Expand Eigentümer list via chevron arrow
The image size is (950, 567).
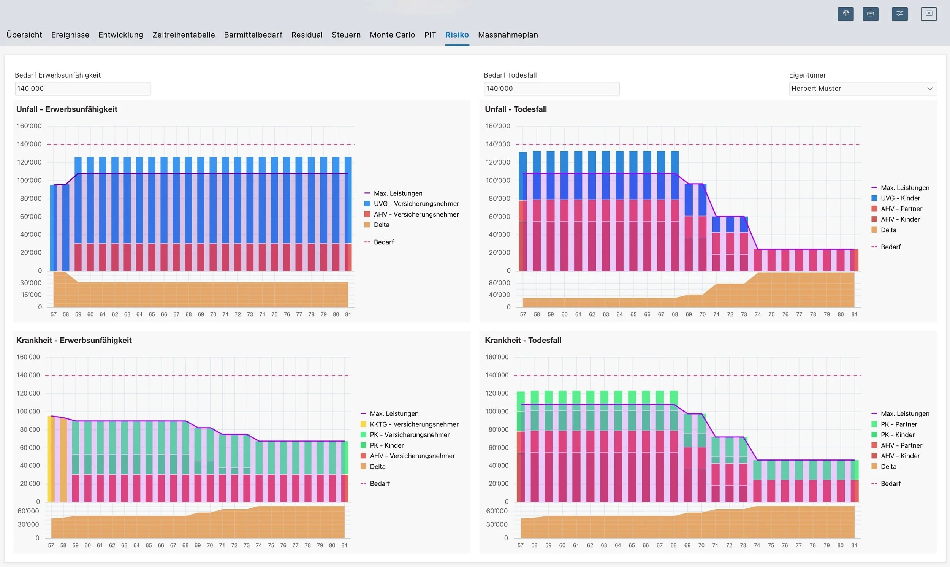929,89
